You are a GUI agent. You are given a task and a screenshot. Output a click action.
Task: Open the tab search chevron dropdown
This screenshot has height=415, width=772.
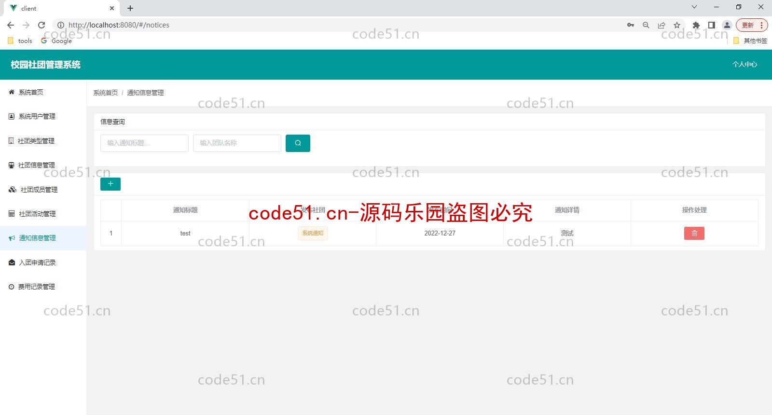click(694, 7)
